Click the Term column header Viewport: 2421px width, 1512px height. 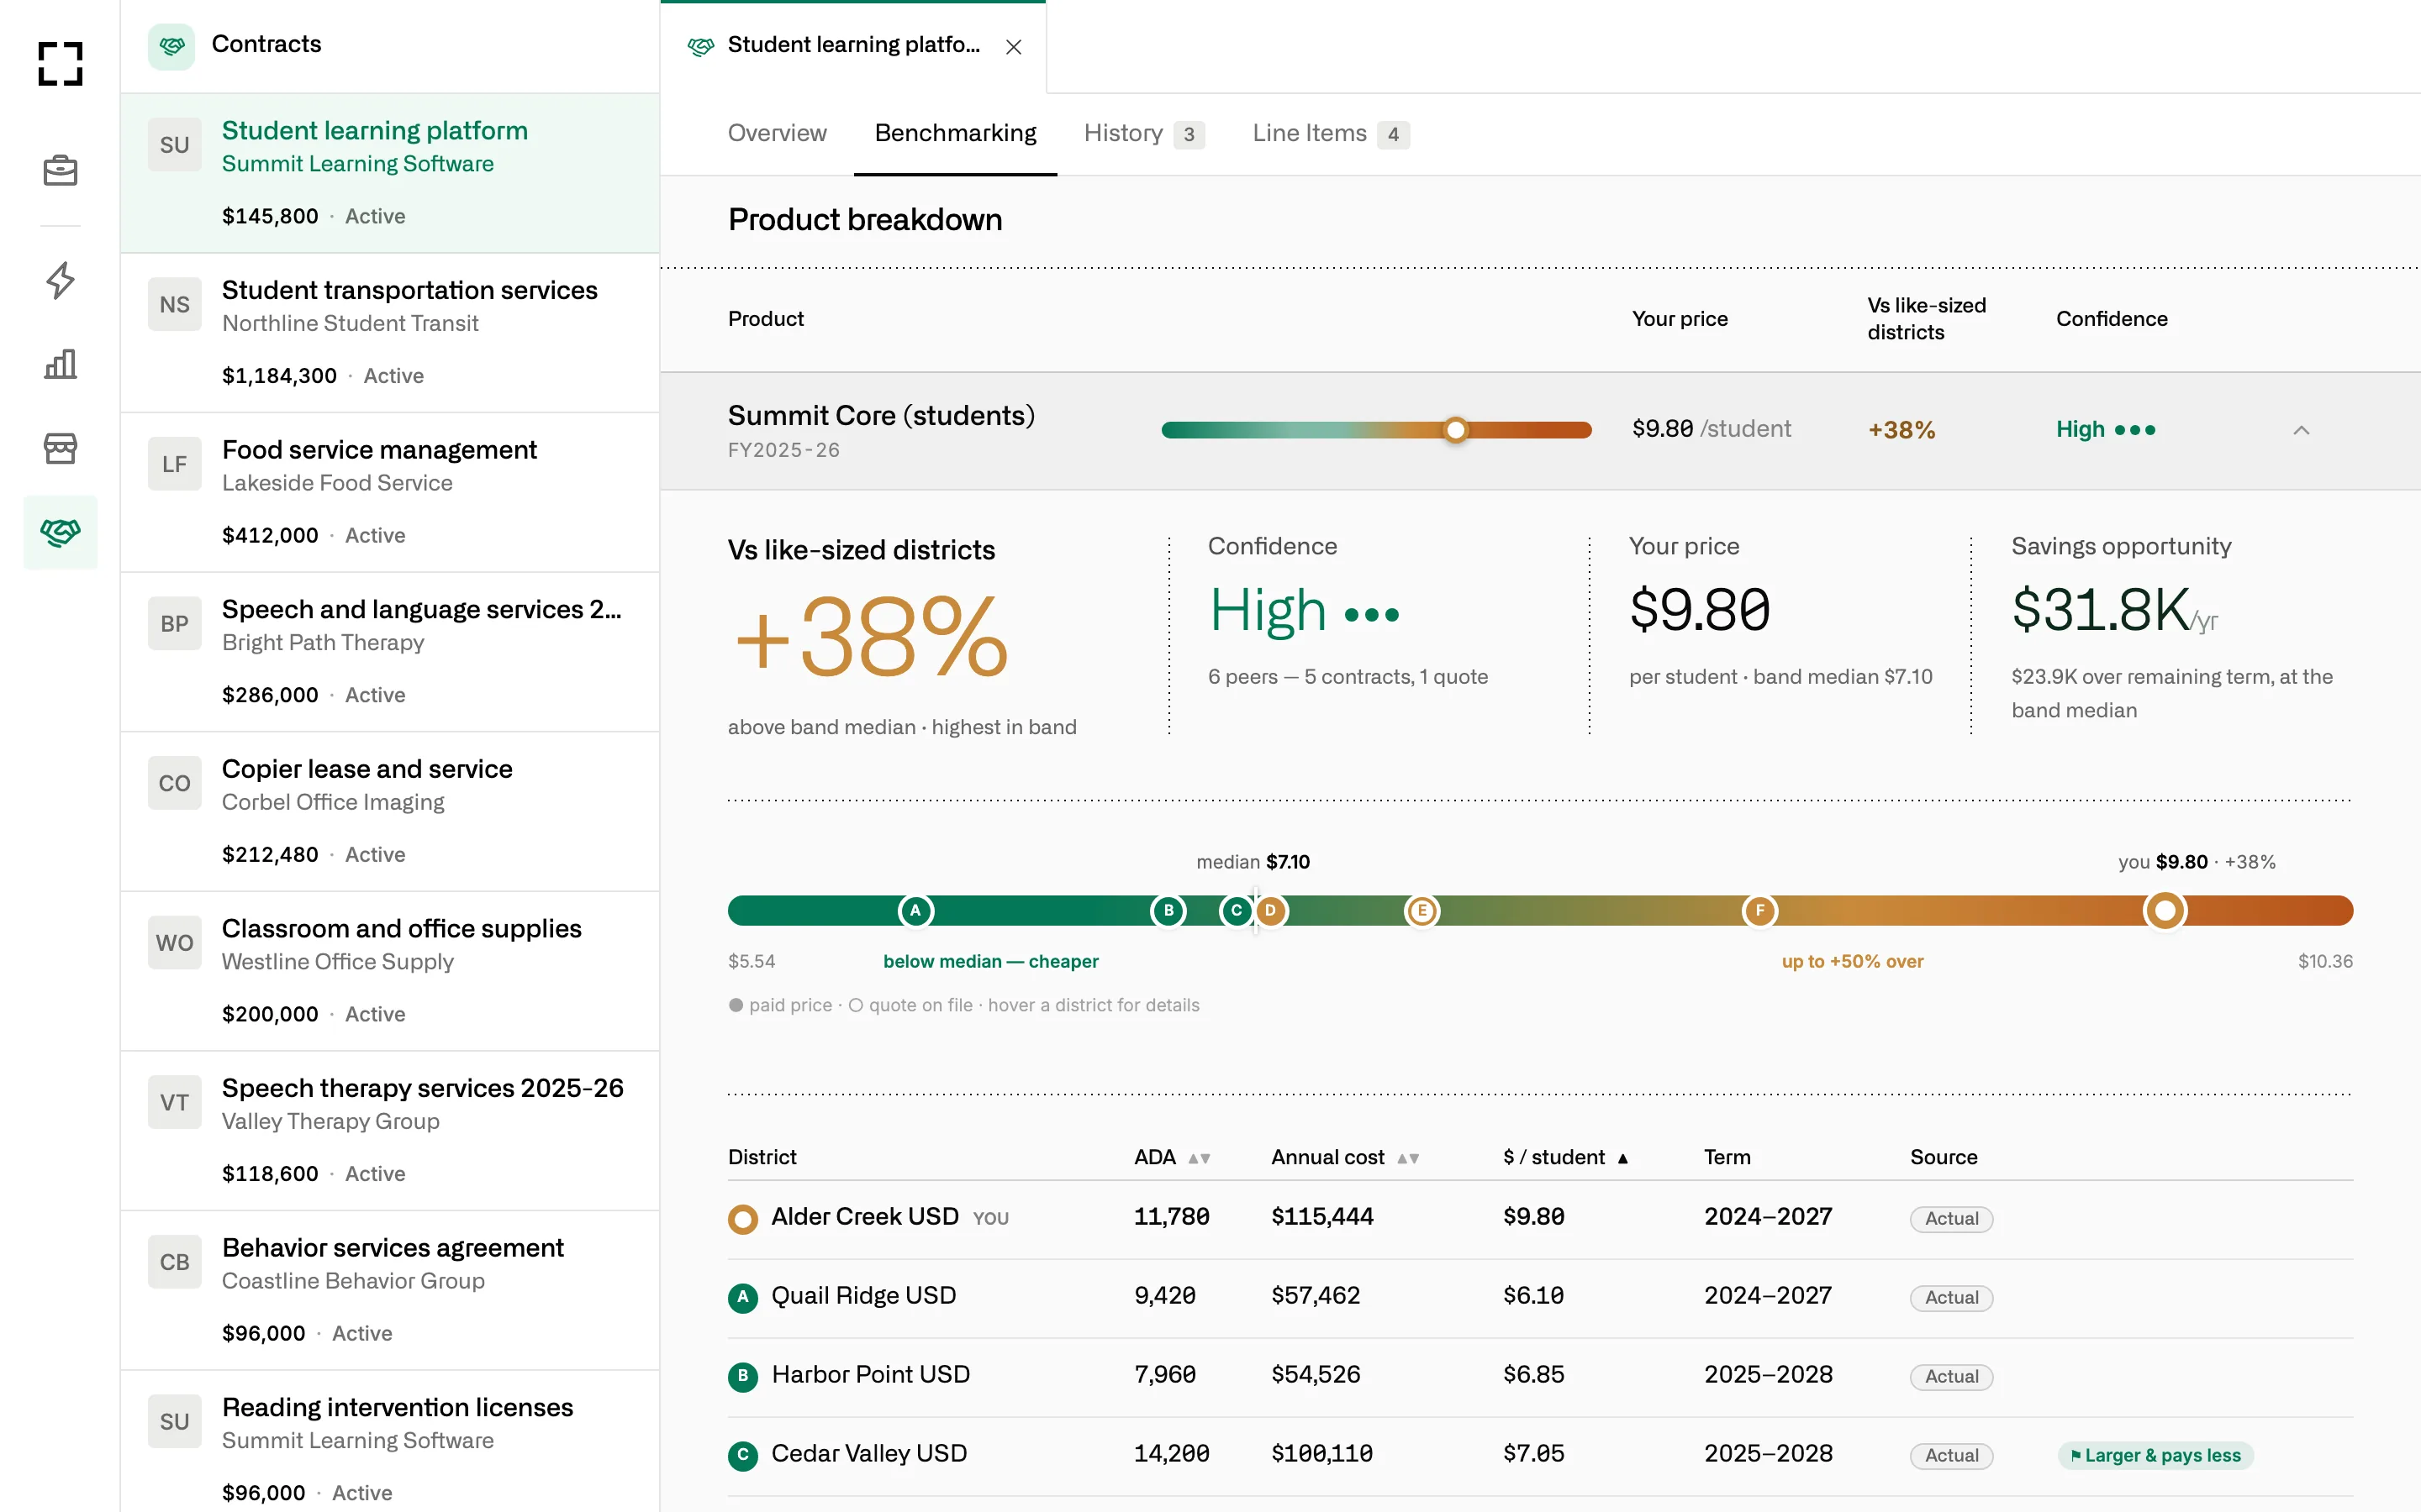pyautogui.click(x=1727, y=1157)
